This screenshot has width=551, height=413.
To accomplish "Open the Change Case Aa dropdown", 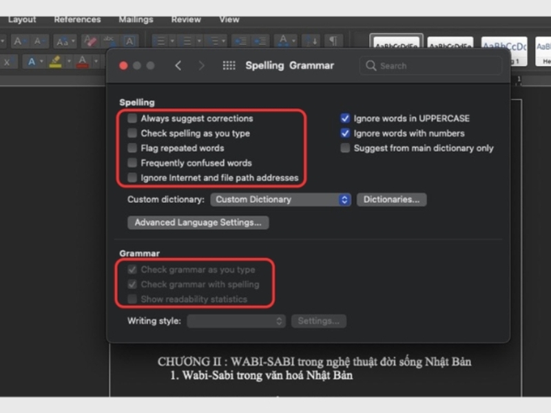I will [x=65, y=41].
